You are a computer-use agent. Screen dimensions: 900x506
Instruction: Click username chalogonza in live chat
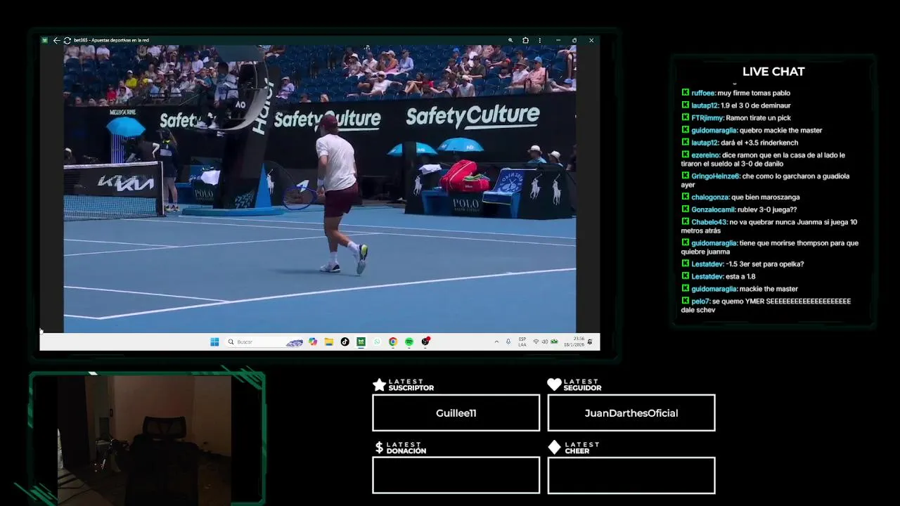(710, 197)
